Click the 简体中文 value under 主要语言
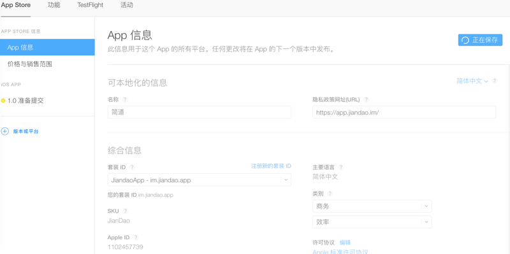The width and height of the screenshot is (510, 254). click(x=325, y=177)
